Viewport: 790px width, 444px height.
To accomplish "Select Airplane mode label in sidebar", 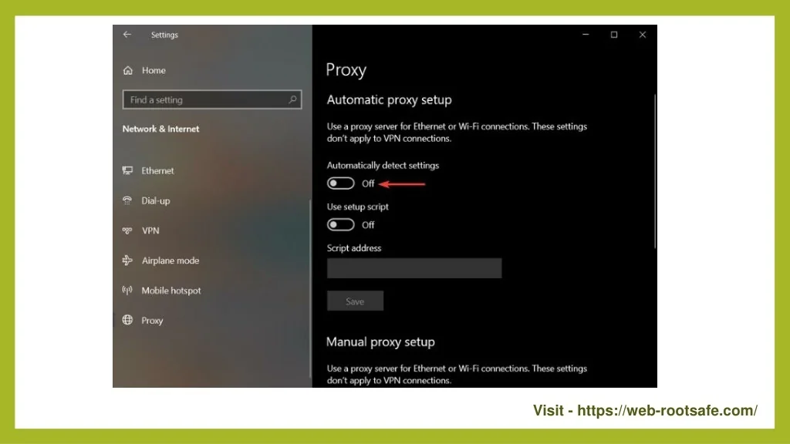I will tap(170, 261).
